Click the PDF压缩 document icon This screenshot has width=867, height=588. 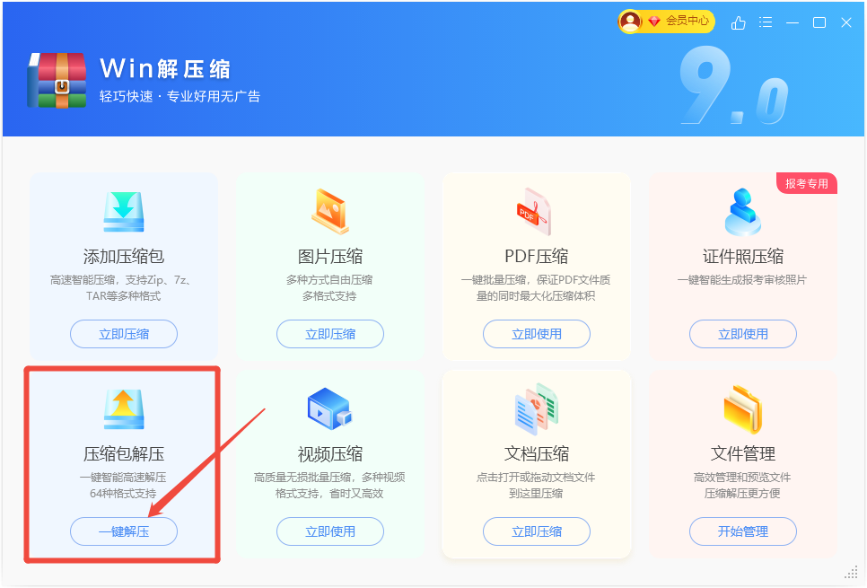(x=533, y=212)
